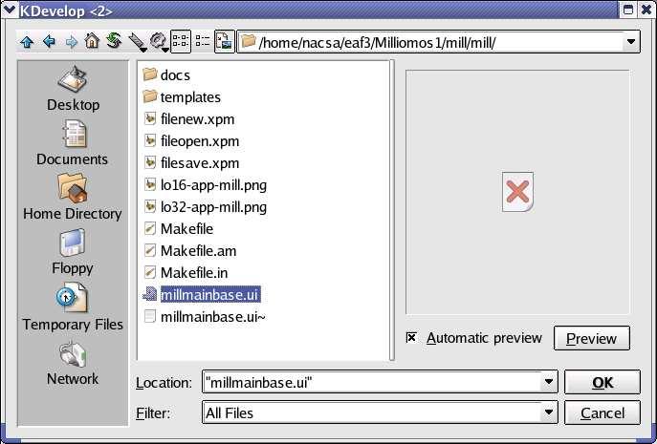The height and width of the screenshot is (444, 657).
Task: Open the configure gear menu
Action: pyautogui.click(x=159, y=42)
